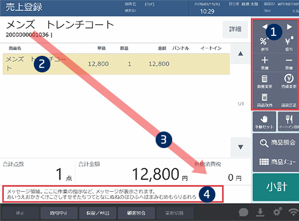Tap the 値引 yen price reduction icon

[289, 44]
